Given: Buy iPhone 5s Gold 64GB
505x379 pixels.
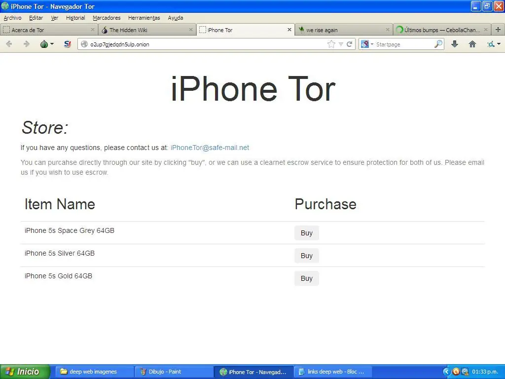Looking at the screenshot, I should click(307, 278).
